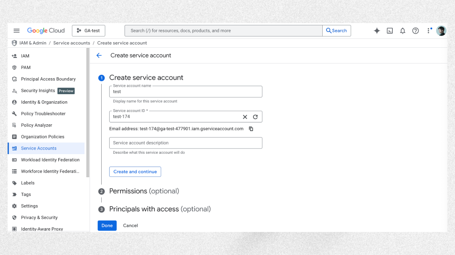Copy the service account email address
Image resolution: width=455 pixels, height=255 pixels.
coord(251,129)
